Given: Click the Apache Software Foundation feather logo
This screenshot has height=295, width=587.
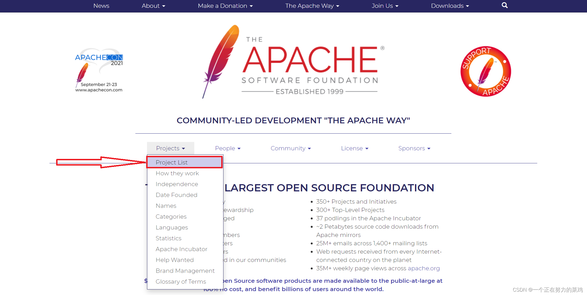Looking at the screenshot, I should point(293,62).
